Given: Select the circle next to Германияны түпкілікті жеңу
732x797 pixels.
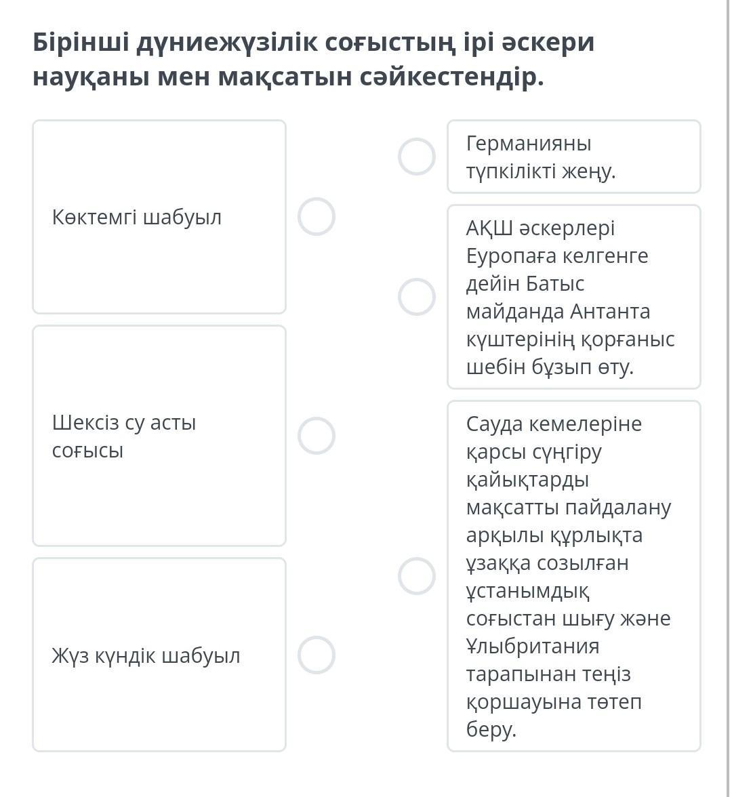Looking at the screenshot, I should pyautogui.click(x=416, y=157).
